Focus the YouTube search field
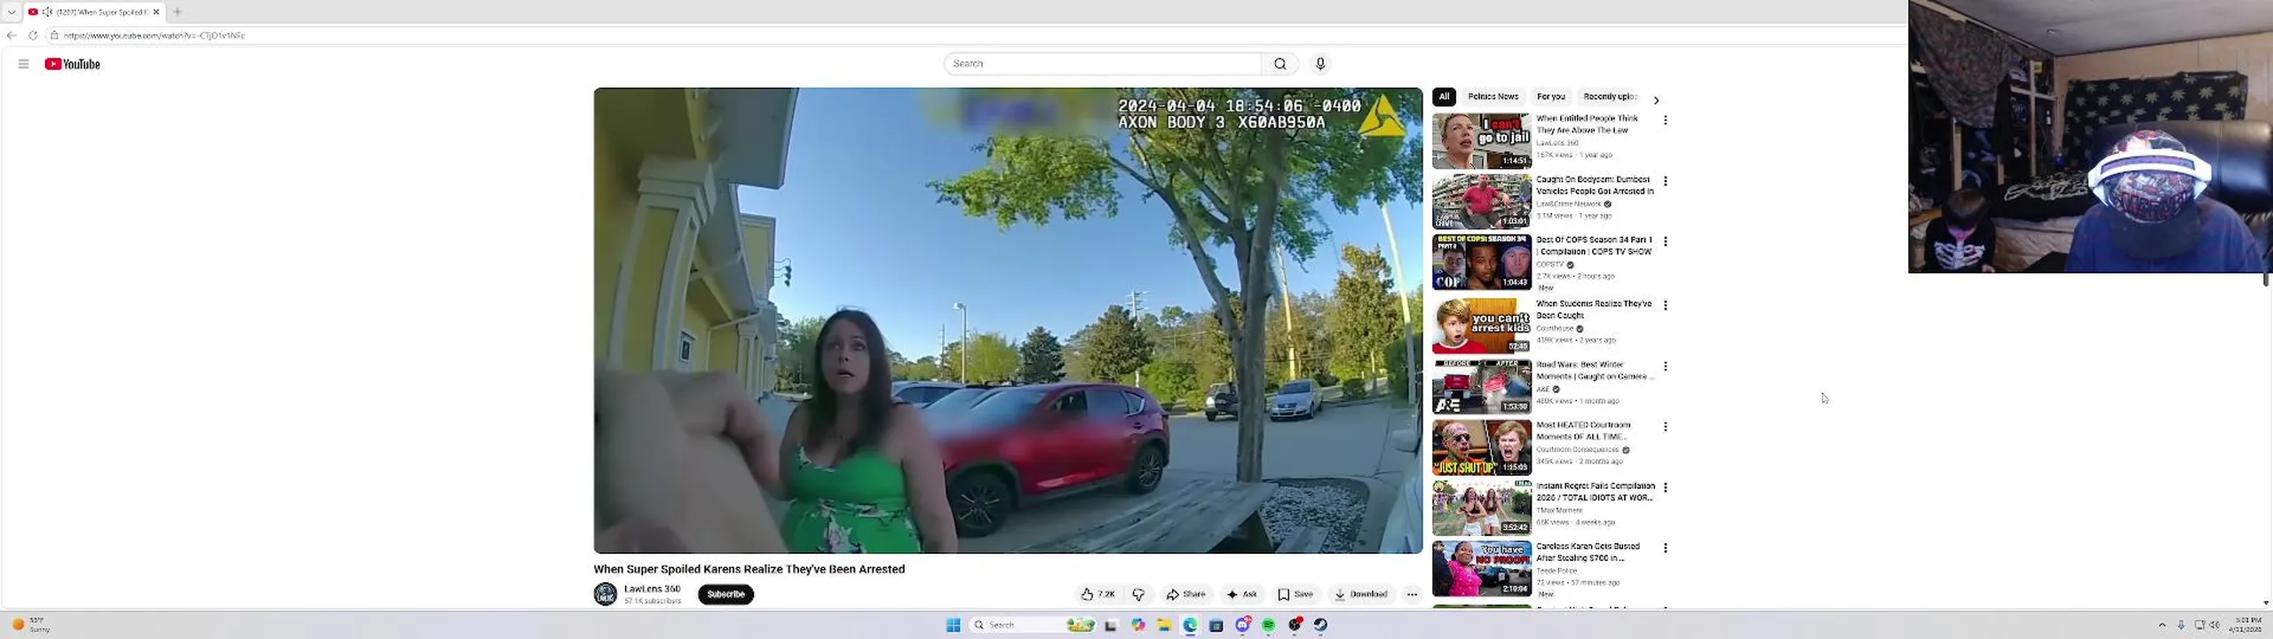 (1102, 64)
